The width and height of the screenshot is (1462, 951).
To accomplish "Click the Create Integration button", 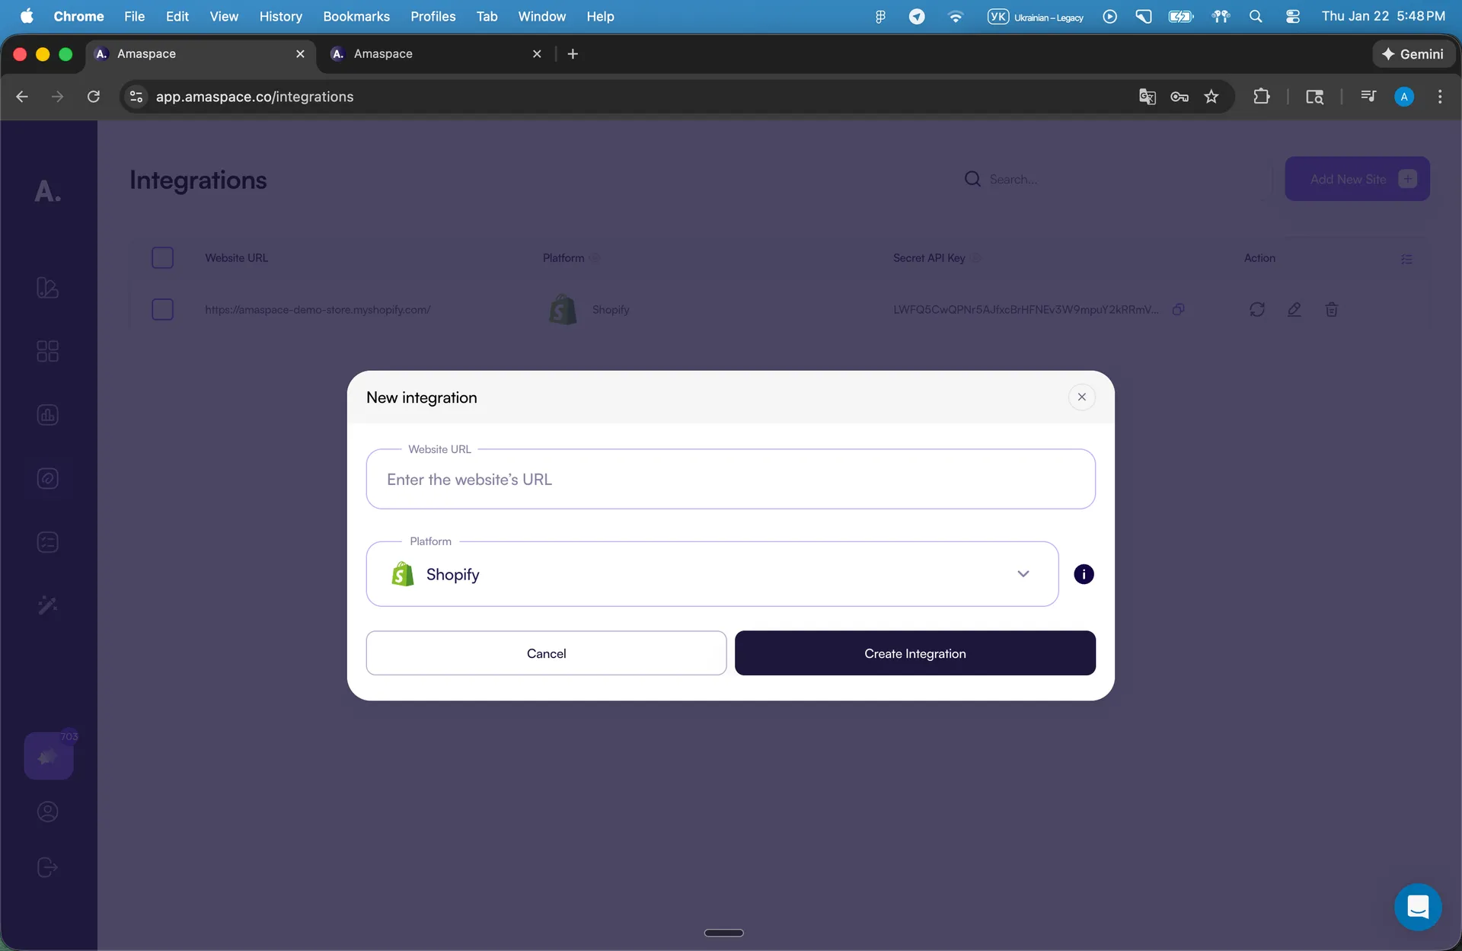I will (915, 653).
